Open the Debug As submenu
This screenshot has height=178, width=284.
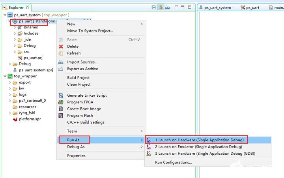[101, 147]
